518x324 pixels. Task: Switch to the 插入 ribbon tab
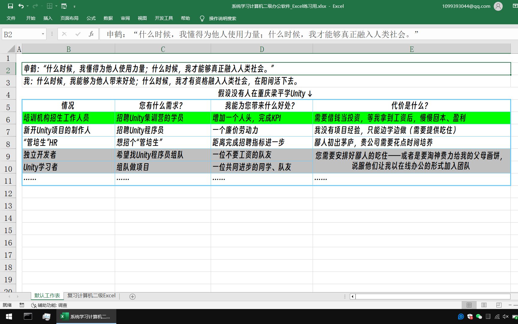click(48, 18)
